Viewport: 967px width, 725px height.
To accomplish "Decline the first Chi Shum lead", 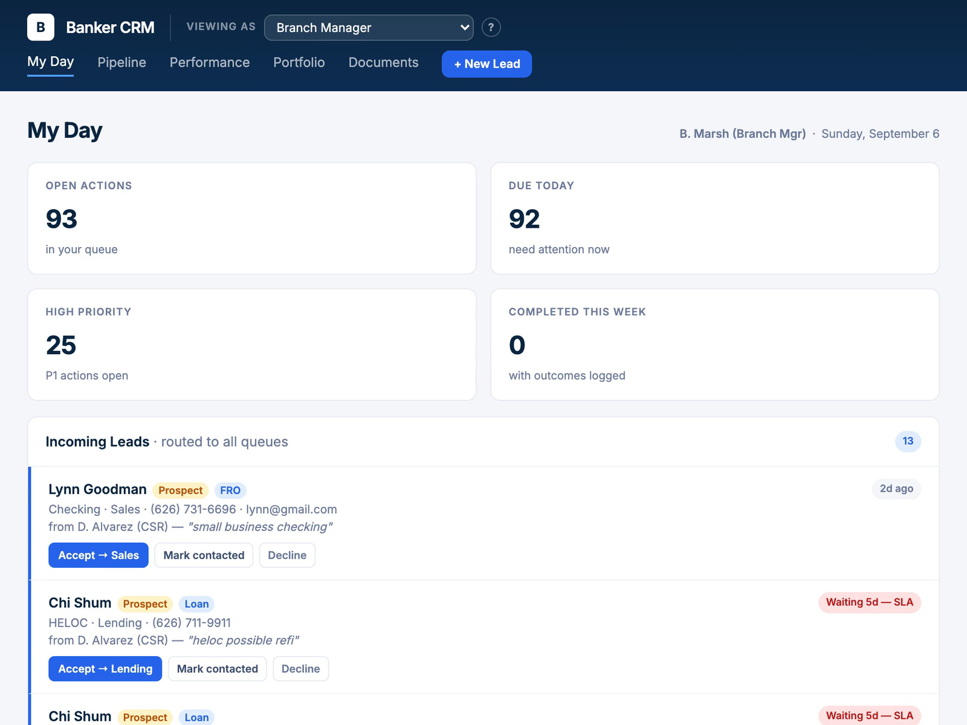I will pos(301,669).
